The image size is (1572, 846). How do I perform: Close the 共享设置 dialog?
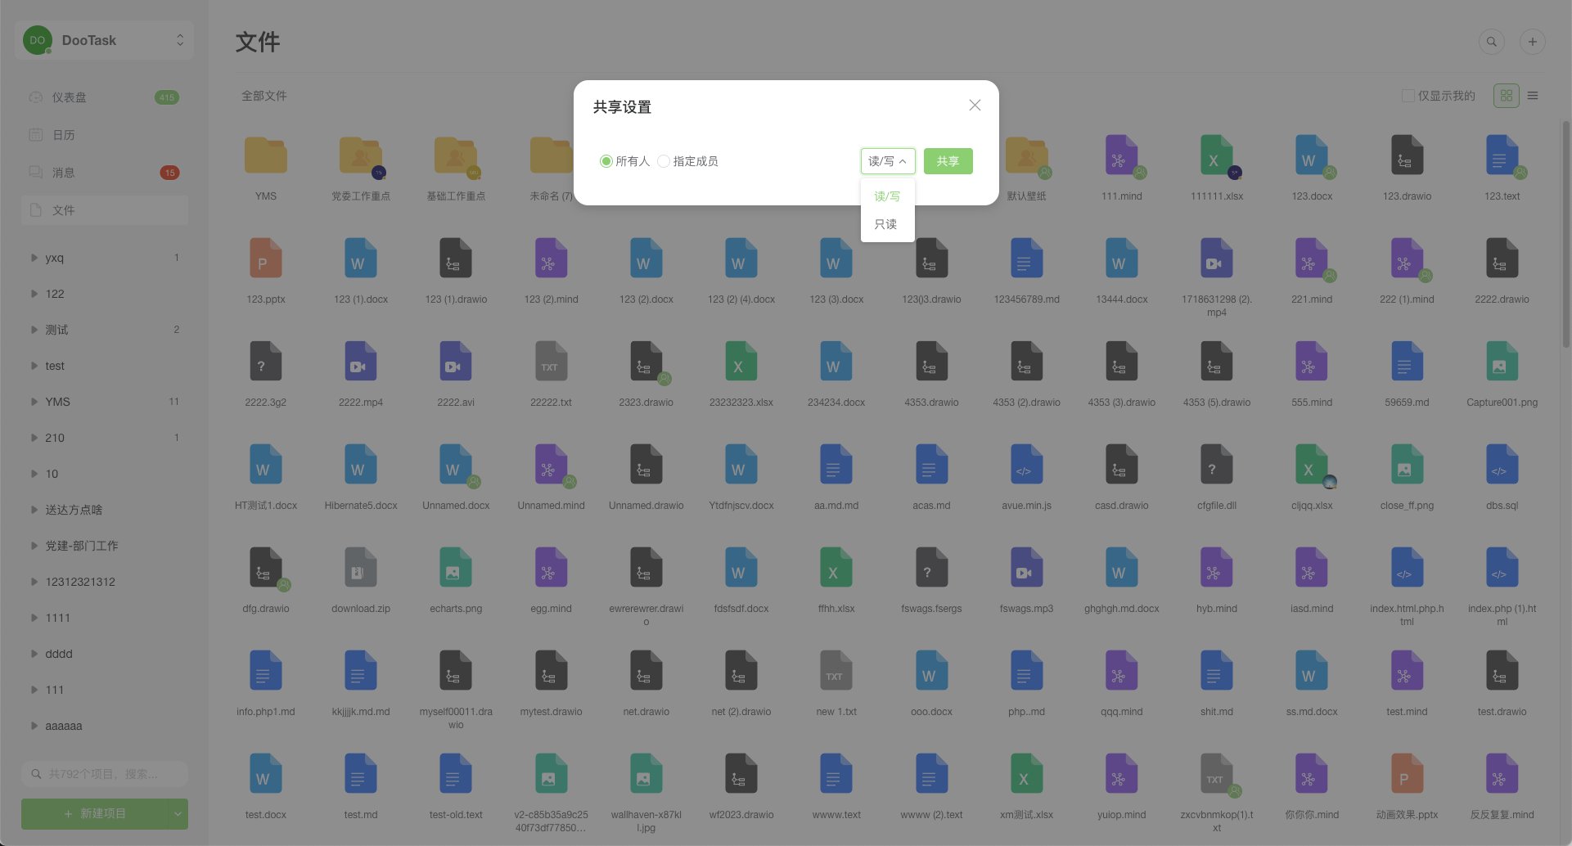coord(974,105)
